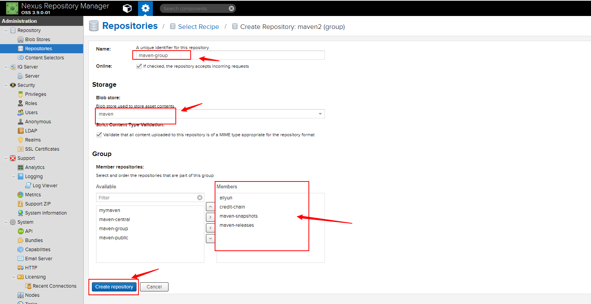Screen dimensions: 591x304
Task: Click the move-down arrow button
Action: coord(210,239)
